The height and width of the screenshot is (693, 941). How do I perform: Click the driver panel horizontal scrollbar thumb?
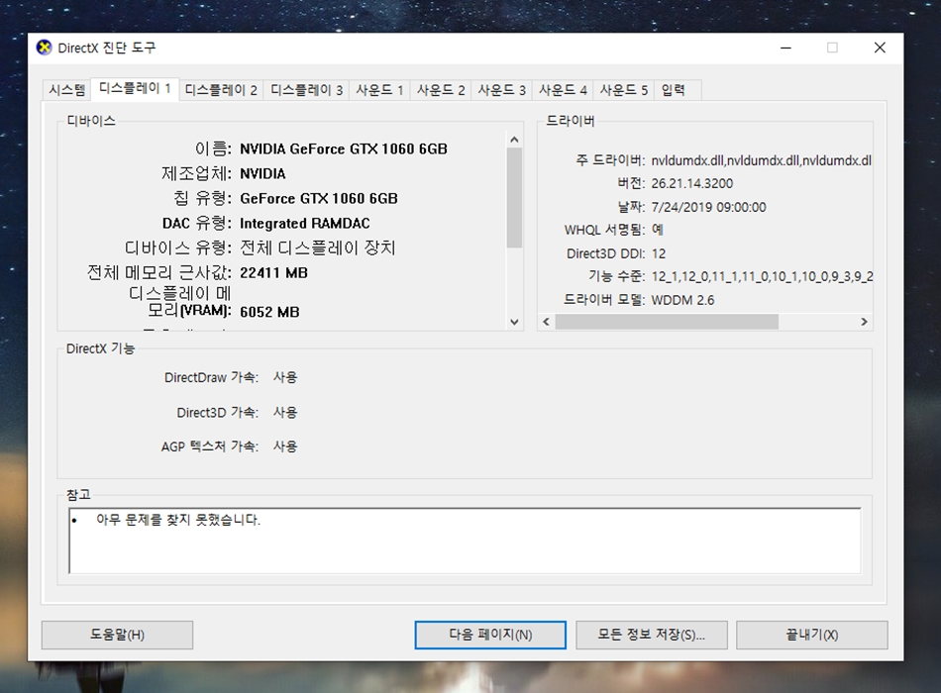click(667, 322)
